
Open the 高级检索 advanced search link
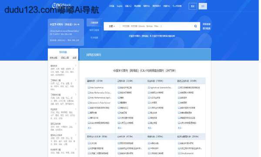(x=206, y=24)
